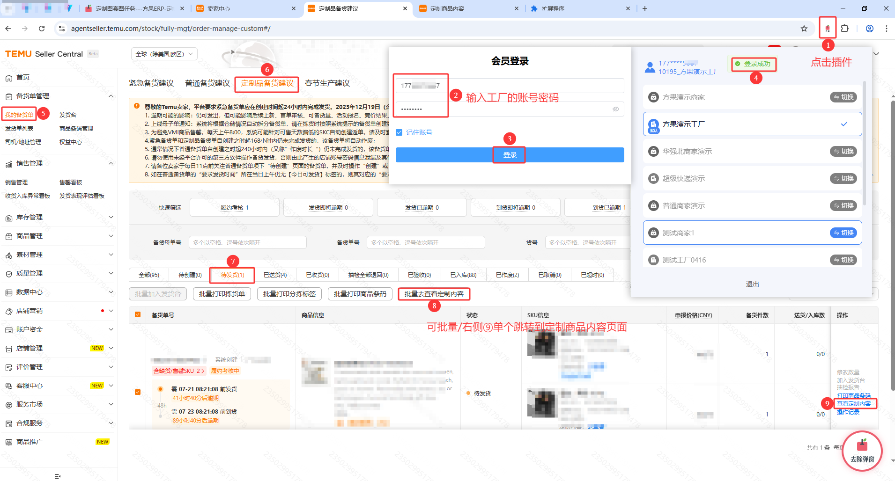Select the 已入库(88) status tab
895x481 pixels.
[463, 275]
